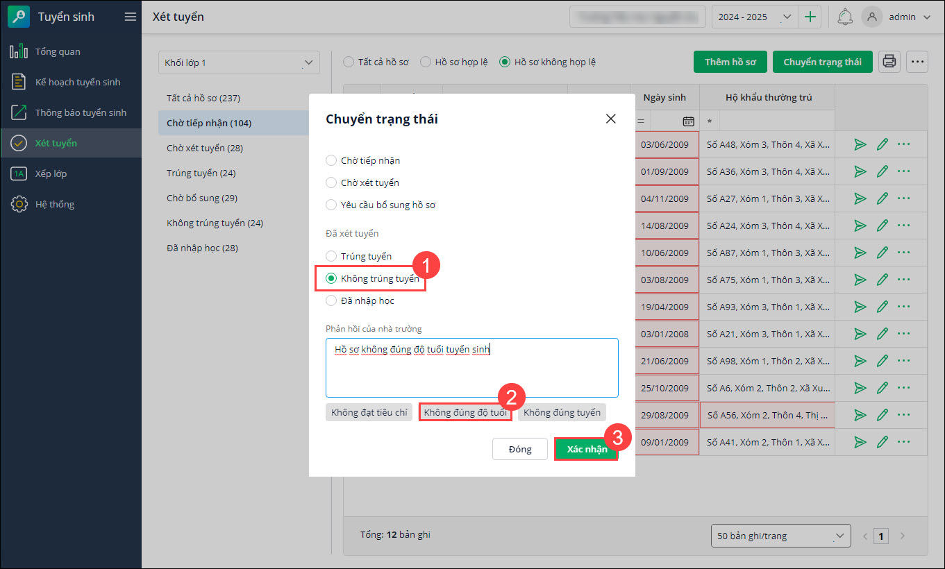Click send icon for row 10/06/2009

tap(860, 253)
